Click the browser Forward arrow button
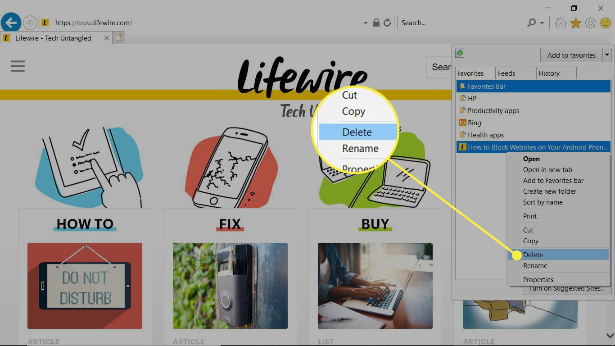Screen dimensions: 615x346 click(30, 23)
